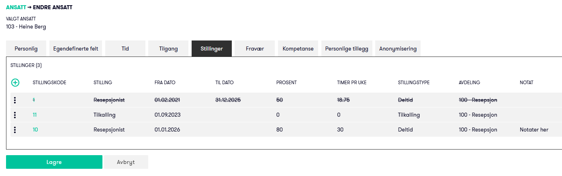Go back via ANSATT breadcrumb
Screen dimensions: 562x176
(16, 7)
